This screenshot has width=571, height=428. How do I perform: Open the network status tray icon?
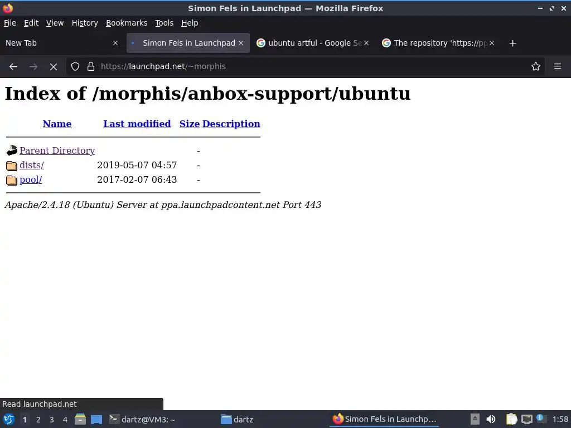526,419
